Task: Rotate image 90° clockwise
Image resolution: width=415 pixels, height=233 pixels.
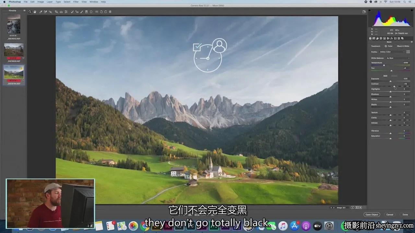Action: pyautogui.click(x=105, y=12)
